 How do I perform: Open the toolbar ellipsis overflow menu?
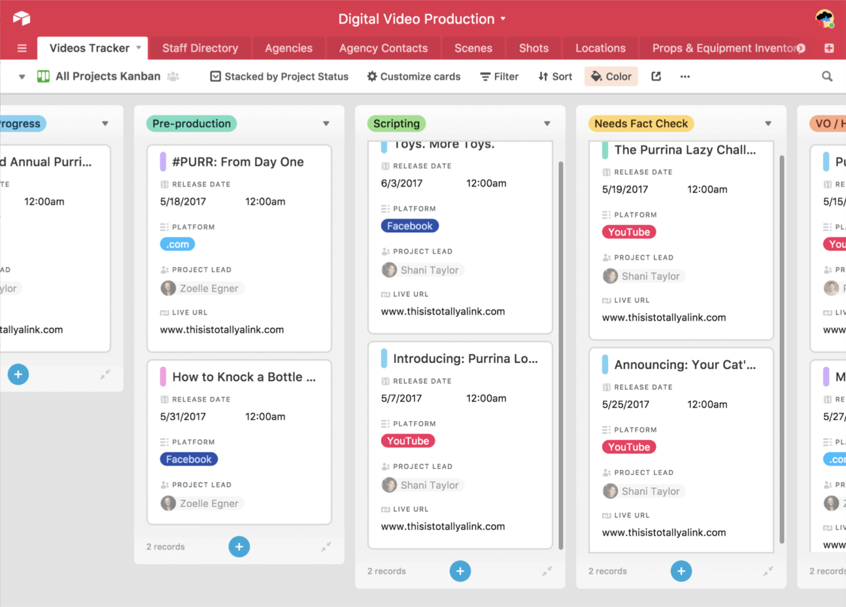point(685,76)
